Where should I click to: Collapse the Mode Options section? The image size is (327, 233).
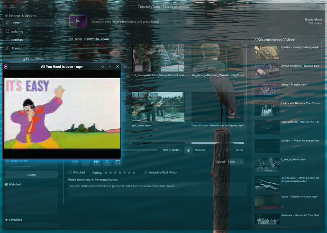(x=34, y=59)
